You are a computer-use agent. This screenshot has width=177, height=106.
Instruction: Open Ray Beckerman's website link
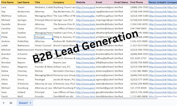tap(86, 12)
